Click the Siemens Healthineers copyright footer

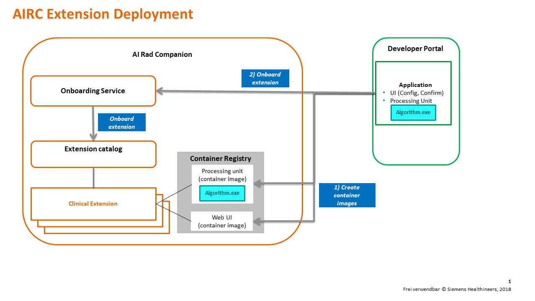[457, 289]
